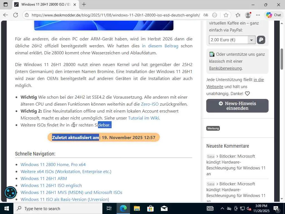Click the network tray icon
This screenshot has width=285, height=214.
click(242, 208)
